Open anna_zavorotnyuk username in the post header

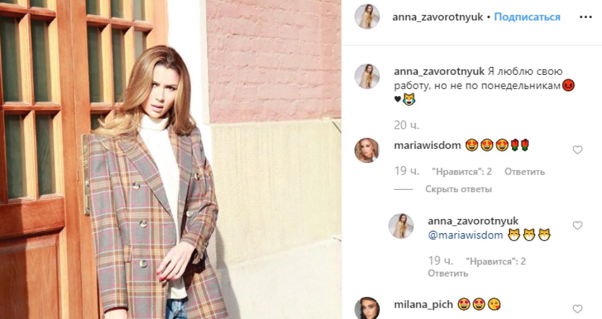(x=437, y=17)
